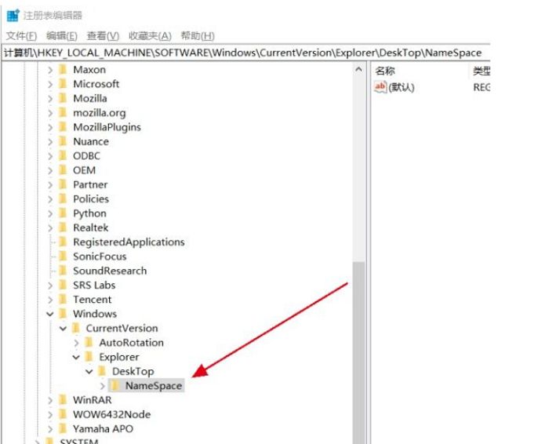Image resolution: width=549 pixels, height=444 pixels.
Task: Select the SRS Labs key label
Action: [x=94, y=286]
